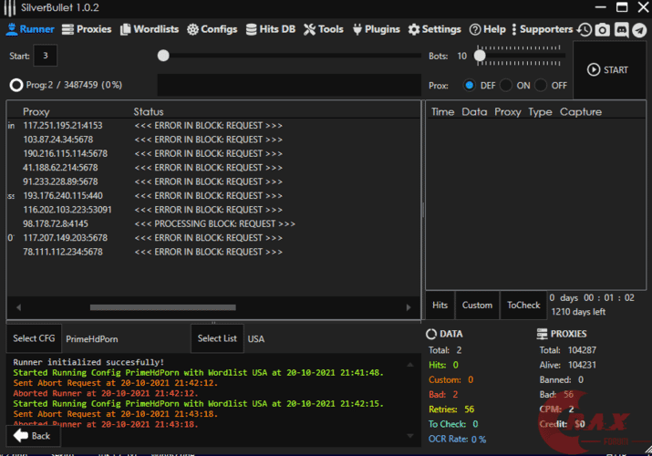
Task: Select the OFF proxy mode radio
Action: point(541,85)
